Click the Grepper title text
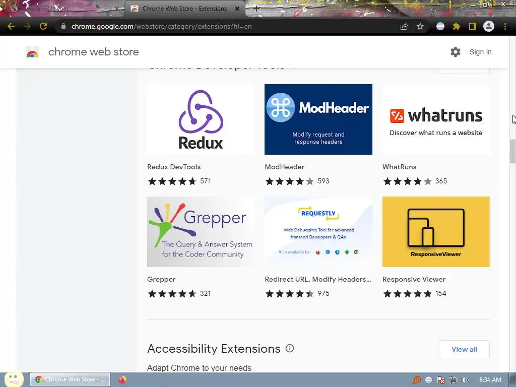 [x=161, y=279]
